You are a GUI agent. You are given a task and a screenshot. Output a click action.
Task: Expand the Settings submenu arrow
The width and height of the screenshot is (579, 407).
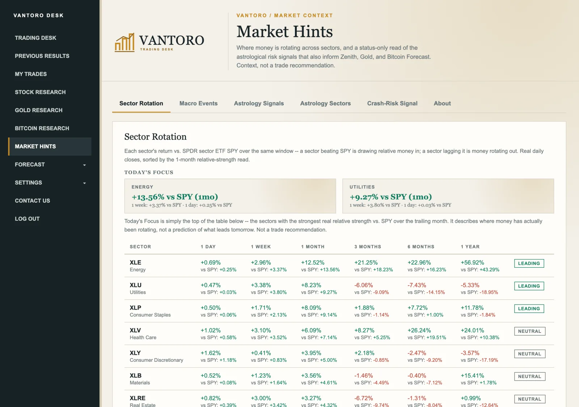84,183
